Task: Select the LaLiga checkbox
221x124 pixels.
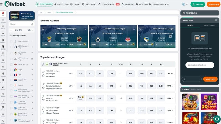Action: [11, 70]
